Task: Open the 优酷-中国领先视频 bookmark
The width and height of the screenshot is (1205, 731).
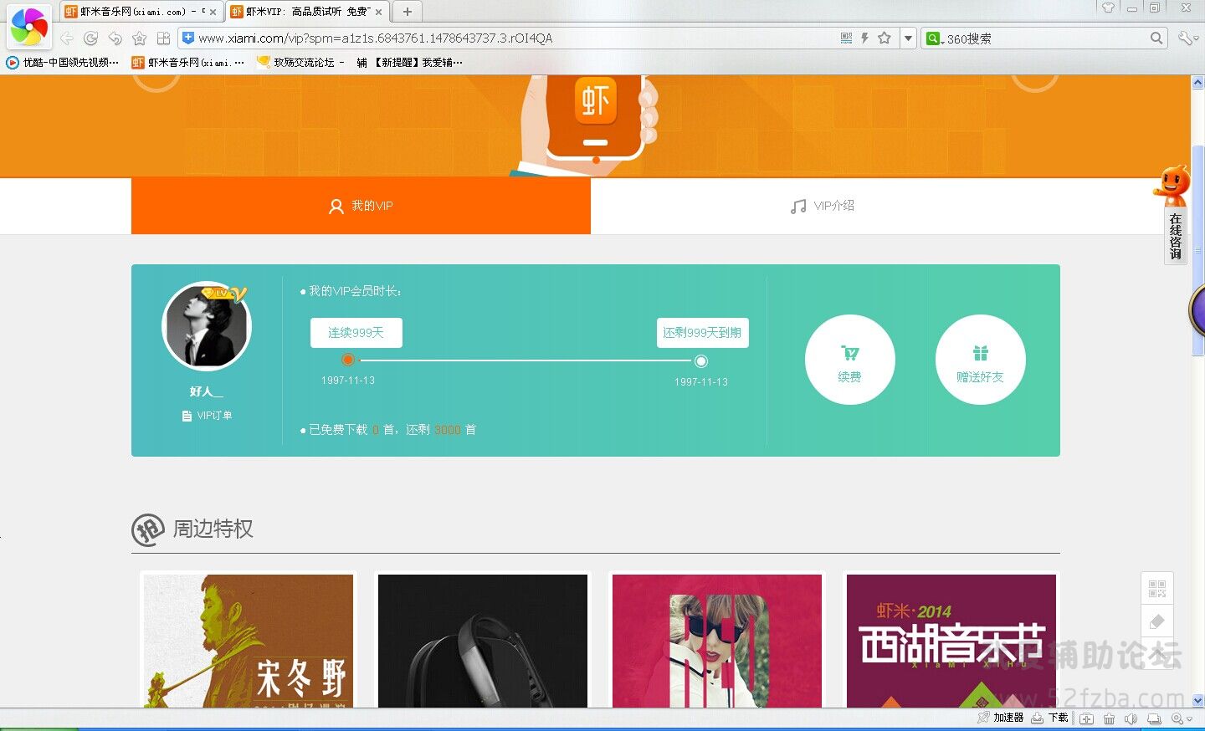Action: pos(63,63)
